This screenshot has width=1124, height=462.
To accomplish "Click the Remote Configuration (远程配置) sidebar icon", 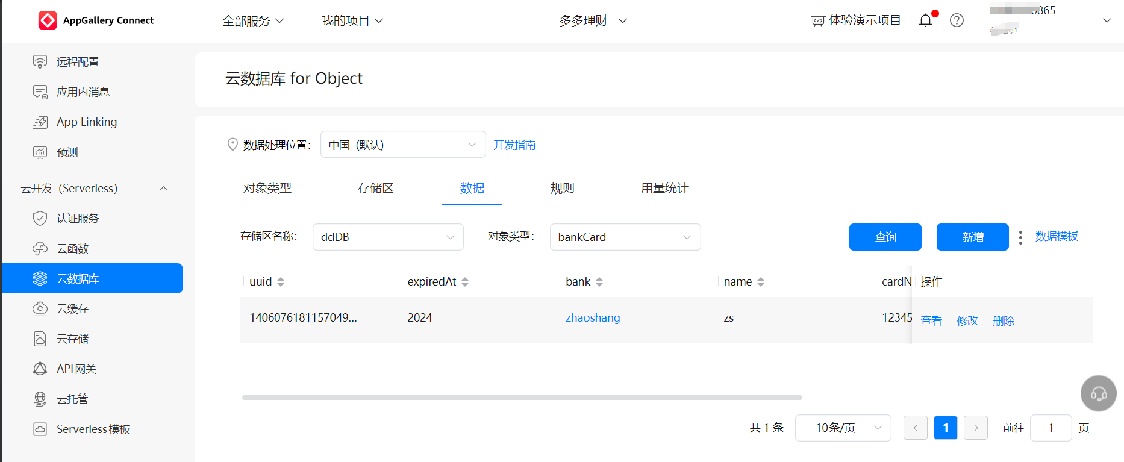I will [x=40, y=61].
